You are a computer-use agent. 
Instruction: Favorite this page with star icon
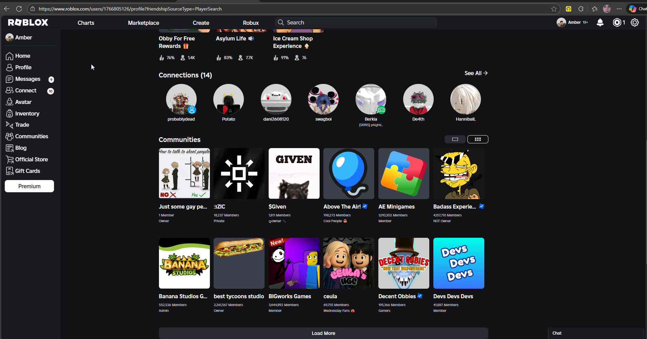pos(554,9)
